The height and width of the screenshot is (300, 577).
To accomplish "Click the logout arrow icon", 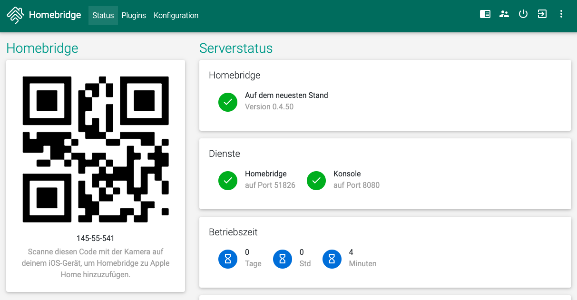I will pyautogui.click(x=542, y=14).
